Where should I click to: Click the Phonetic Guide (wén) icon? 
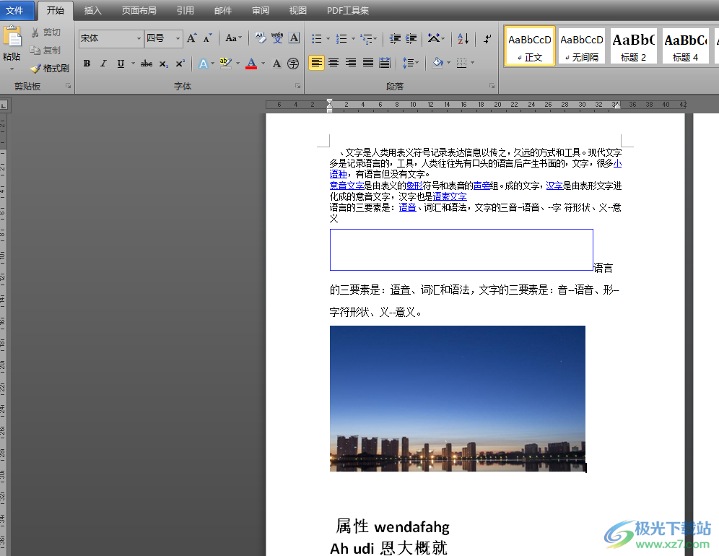277,39
